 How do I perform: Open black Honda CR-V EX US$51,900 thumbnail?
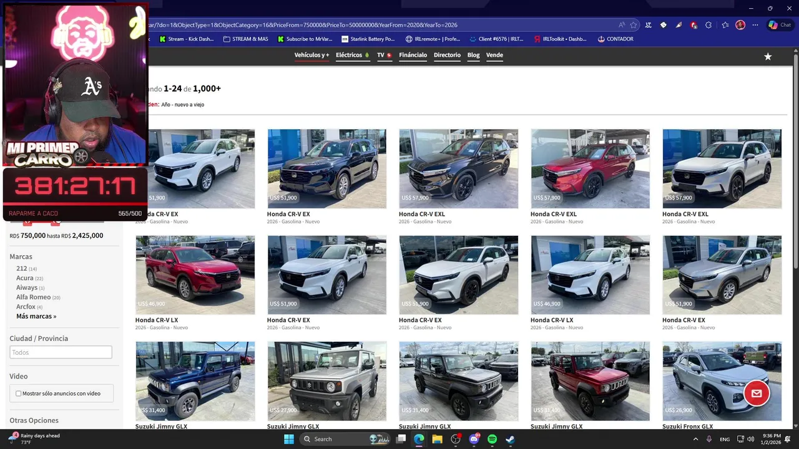tap(326, 168)
